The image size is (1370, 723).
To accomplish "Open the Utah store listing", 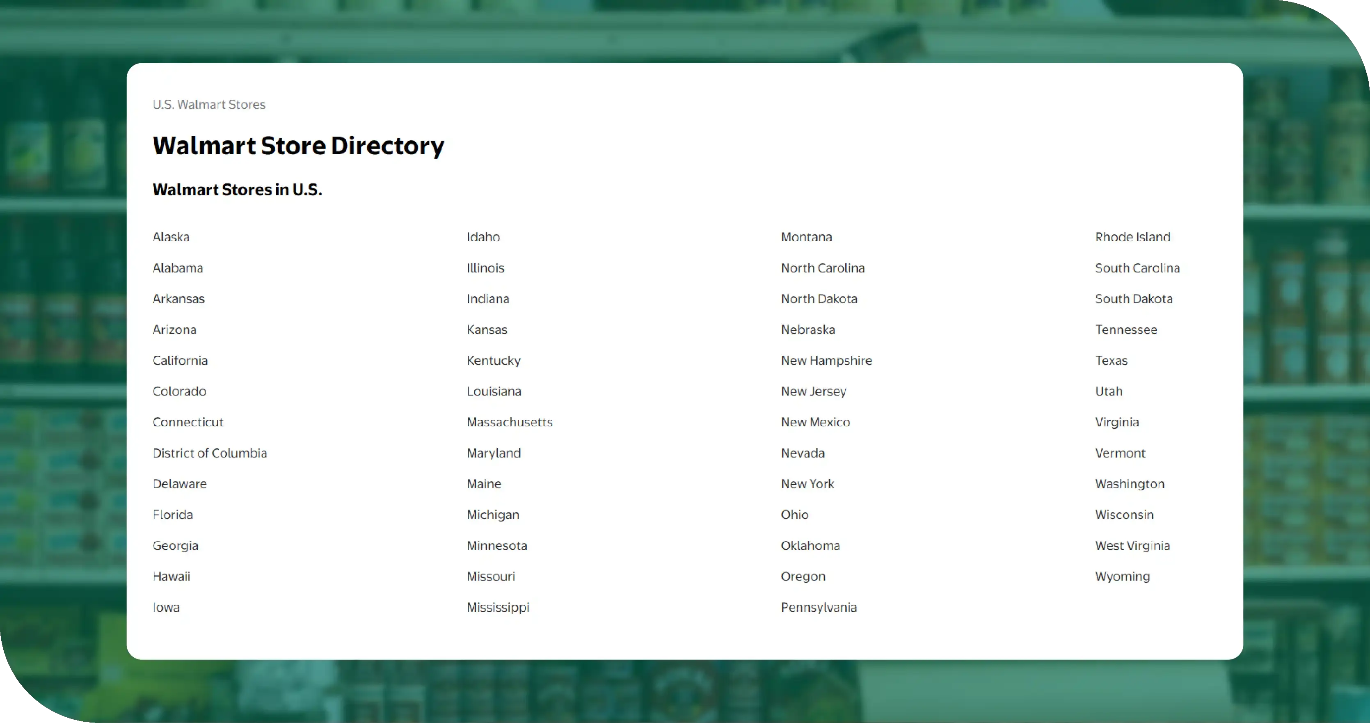I will pos(1109,391).
